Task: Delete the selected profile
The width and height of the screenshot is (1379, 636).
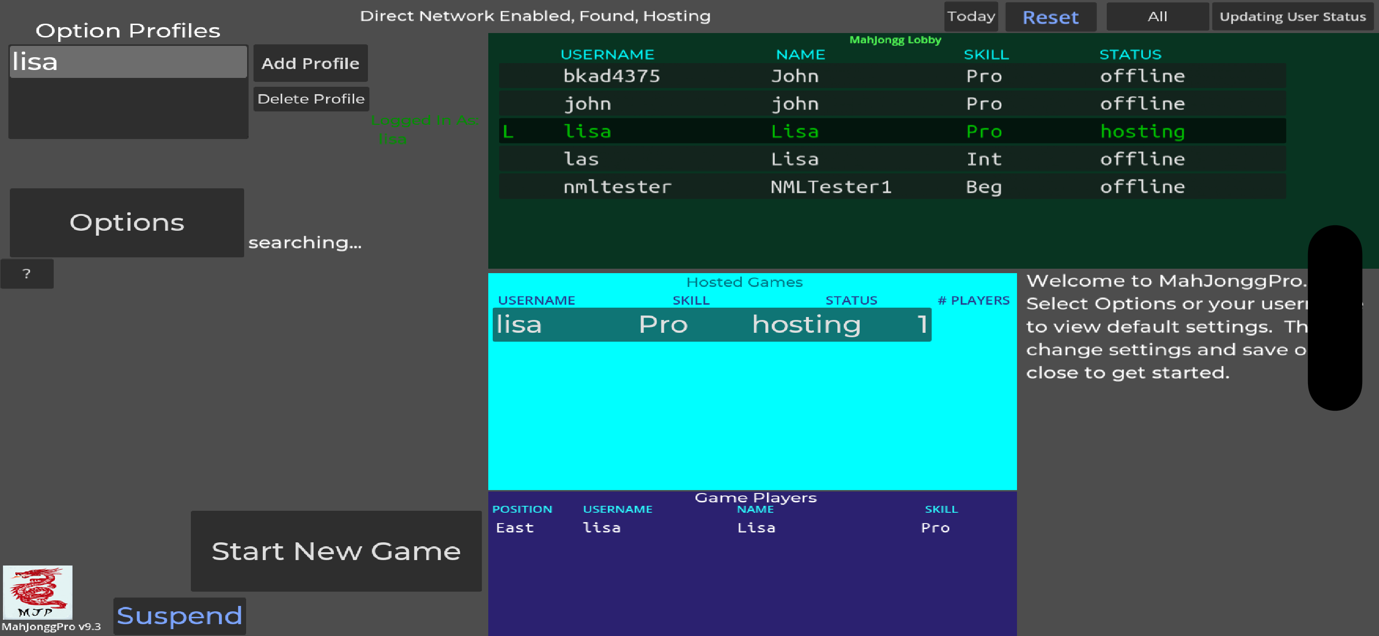Action: click(311, 99)
